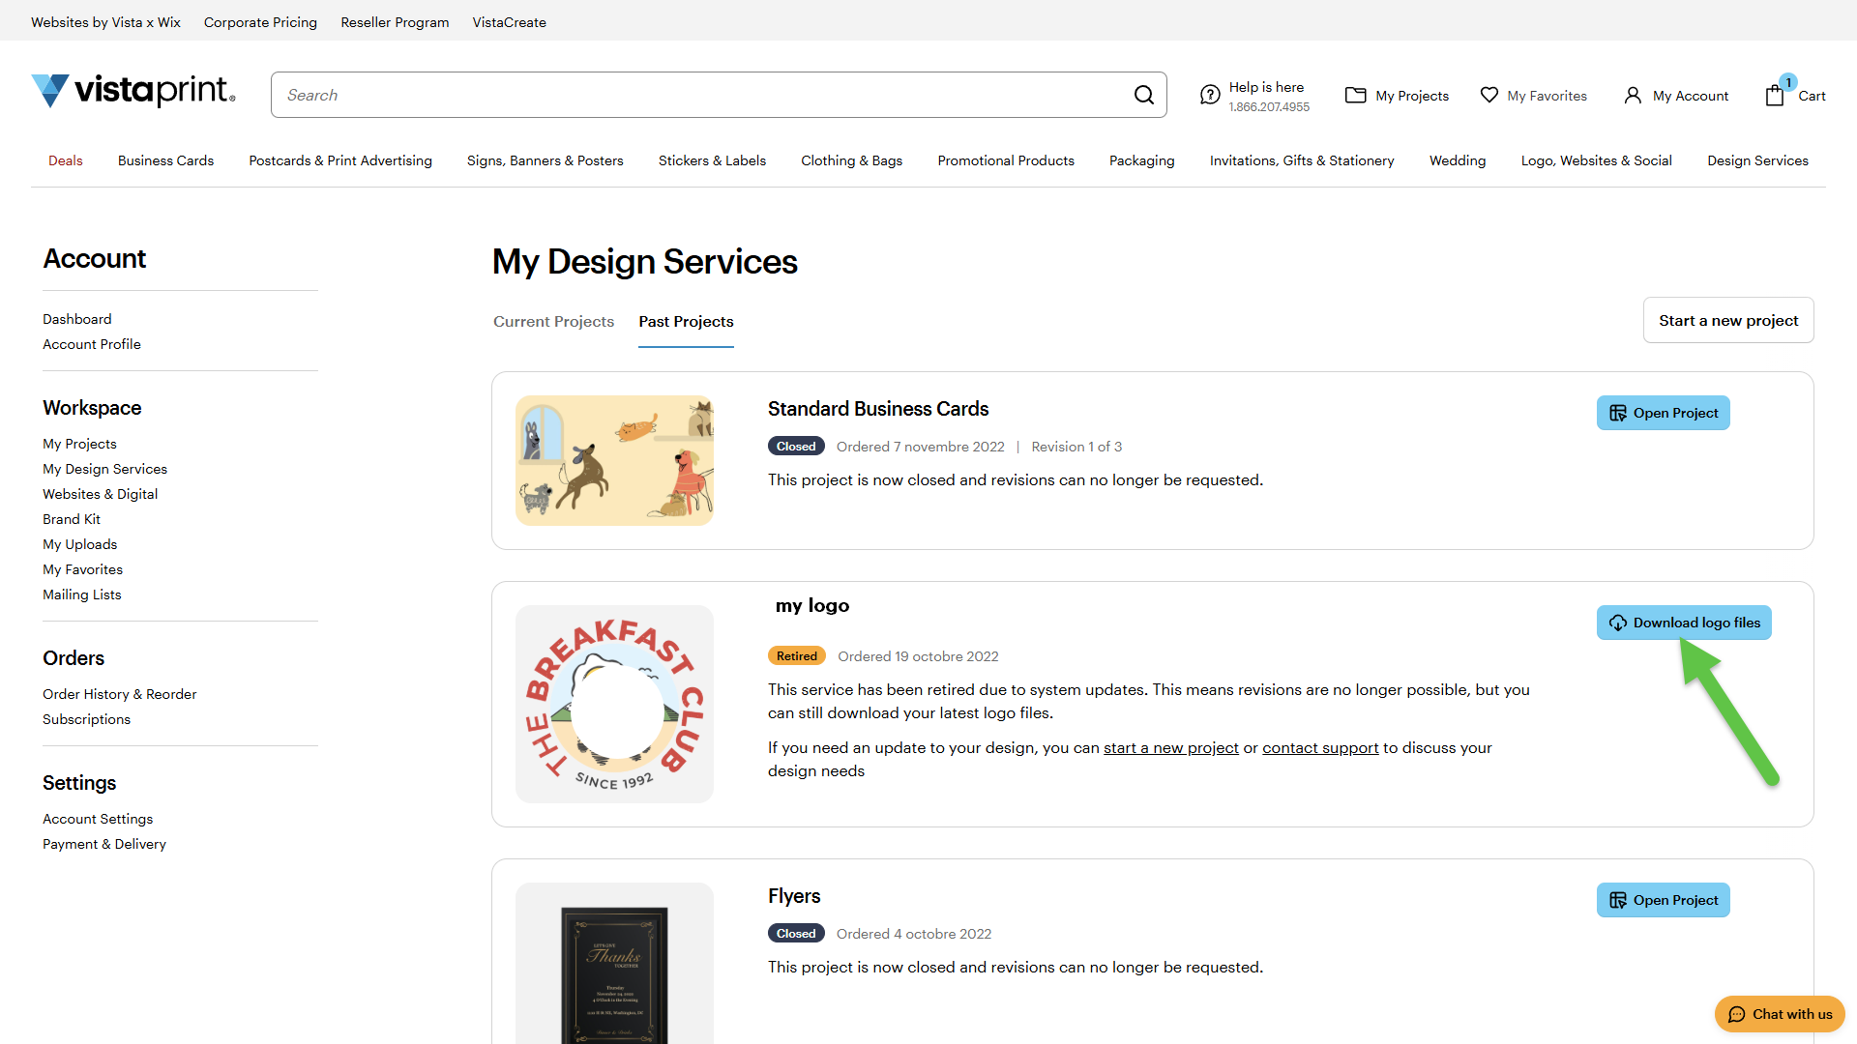Click the Chat with us button

(1780, 1014)
